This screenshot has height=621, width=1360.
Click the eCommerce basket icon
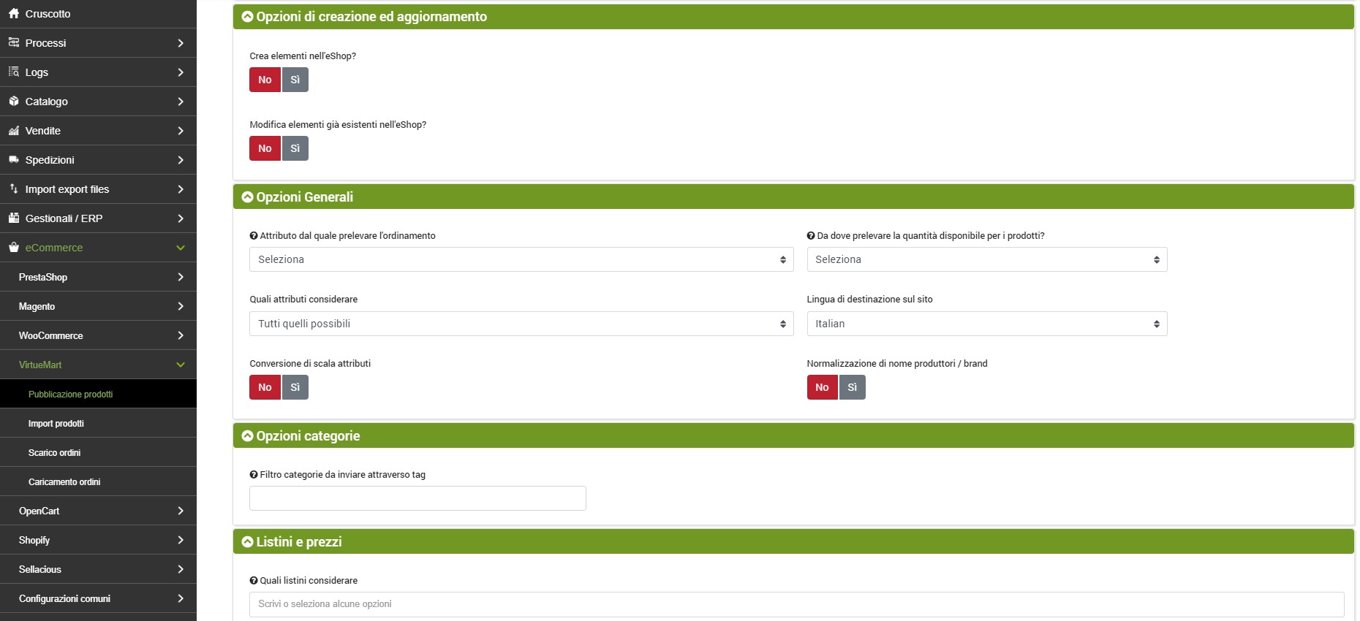pyautogui.click(x=14, y=248)
